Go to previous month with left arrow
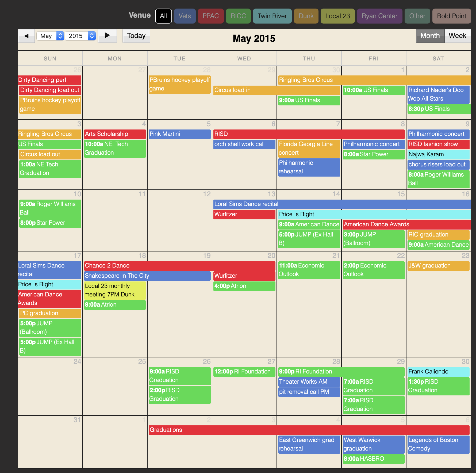Image resolution: width=476 pixels, height=473 pixels. 26,36
